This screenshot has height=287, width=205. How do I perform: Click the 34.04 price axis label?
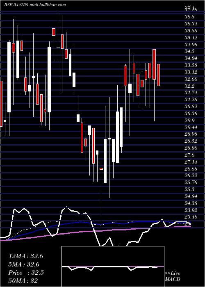coord(191,58)
